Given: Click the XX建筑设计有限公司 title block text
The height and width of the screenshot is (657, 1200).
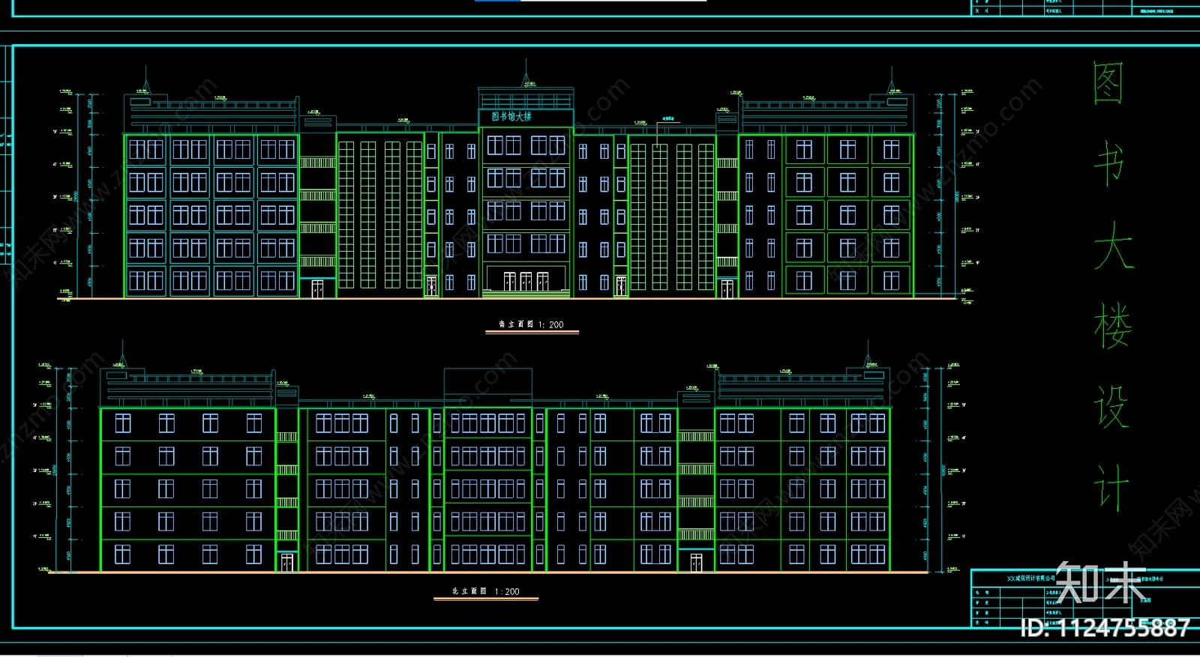Looking at the screenshot, I should (1031, 578).
